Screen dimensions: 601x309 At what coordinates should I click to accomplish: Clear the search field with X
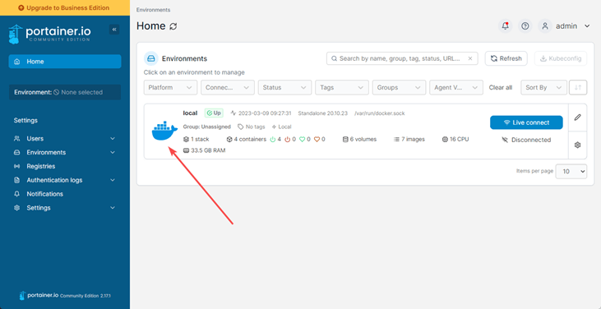(470, 58)
